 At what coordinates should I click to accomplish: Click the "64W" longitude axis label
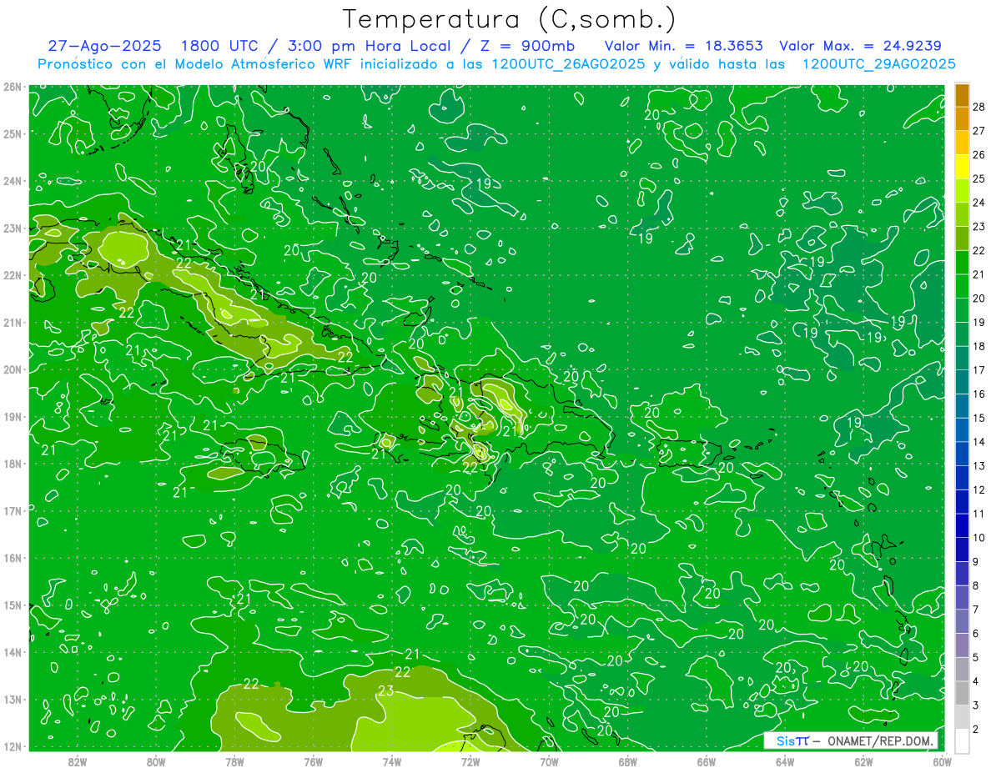[785, 761]
